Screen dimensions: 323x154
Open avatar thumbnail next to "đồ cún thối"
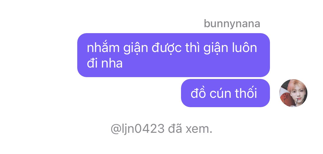click(293, 93)
